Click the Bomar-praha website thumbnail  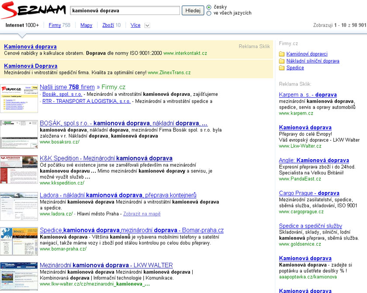point(19,241)
